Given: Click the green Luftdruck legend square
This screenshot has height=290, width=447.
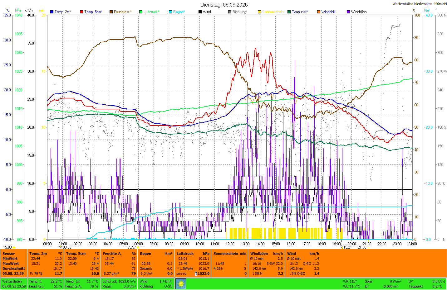Looking at the screenshot, I should pos(141,12).
